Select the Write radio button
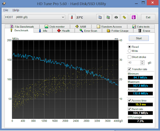 click(x=129, y=51)
